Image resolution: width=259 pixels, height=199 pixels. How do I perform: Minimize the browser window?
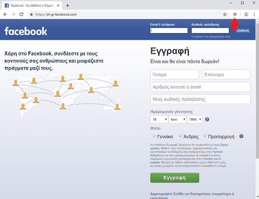point(231,3)
